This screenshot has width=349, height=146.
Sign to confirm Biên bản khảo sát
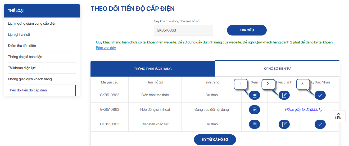coord(320,124)
